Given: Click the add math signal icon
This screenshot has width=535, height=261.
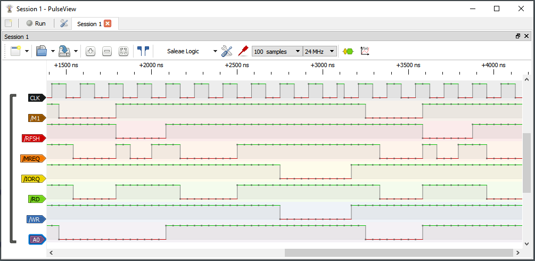Looking at the screenshot, I should point(365,51).
